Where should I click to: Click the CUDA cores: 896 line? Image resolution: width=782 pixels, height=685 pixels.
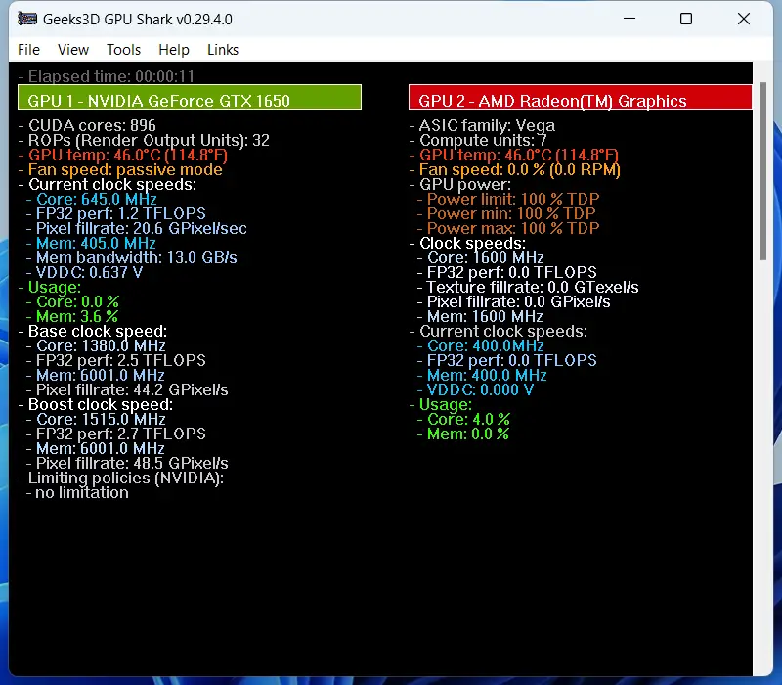(87, 125)
